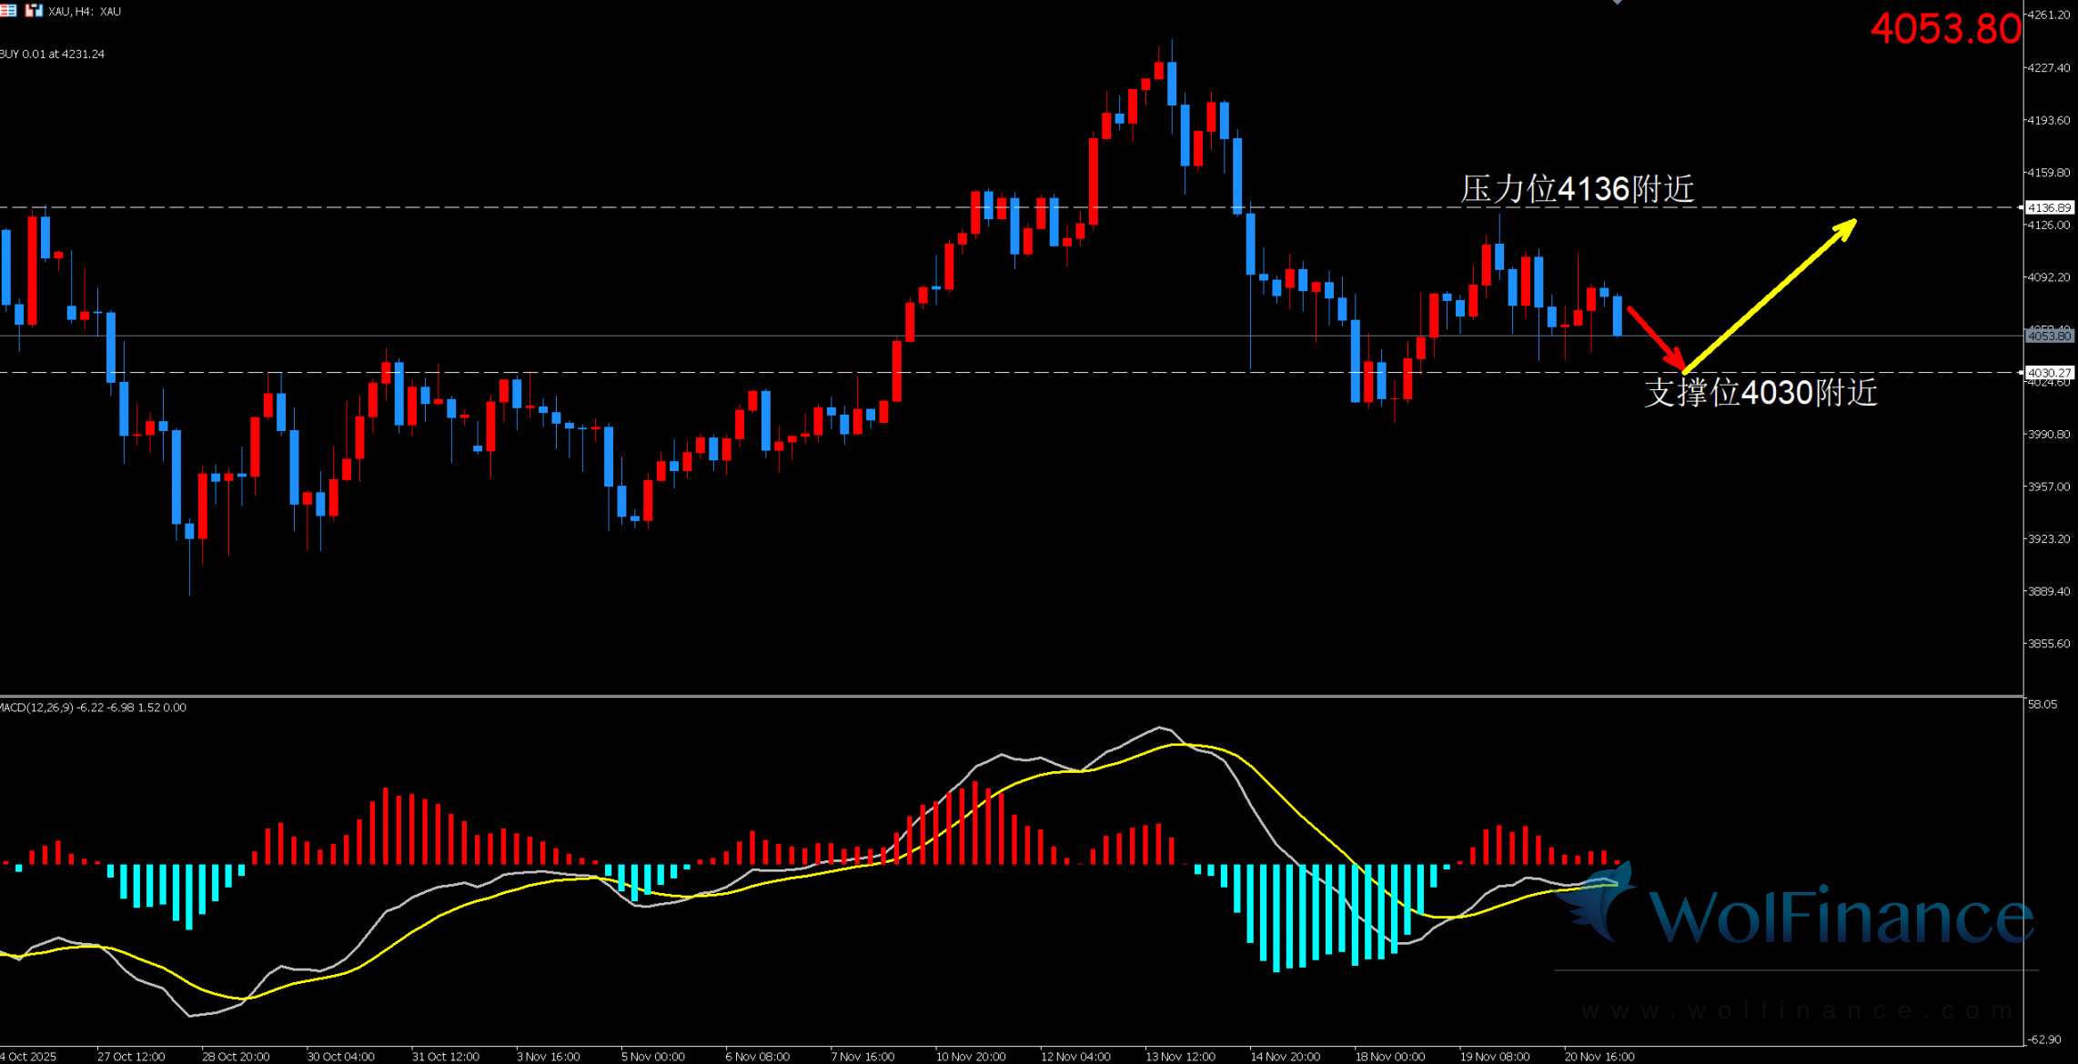Image resolution: width=2078 pixels, height=1064 pixels.
Task: Toggle the One Click Trading panel icon
Action: pyautogui.click(x=33, y=10)
